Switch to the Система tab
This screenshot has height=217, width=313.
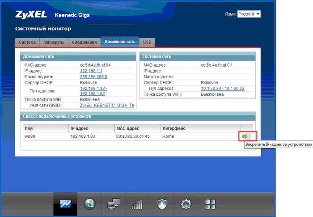pos(27,42)
